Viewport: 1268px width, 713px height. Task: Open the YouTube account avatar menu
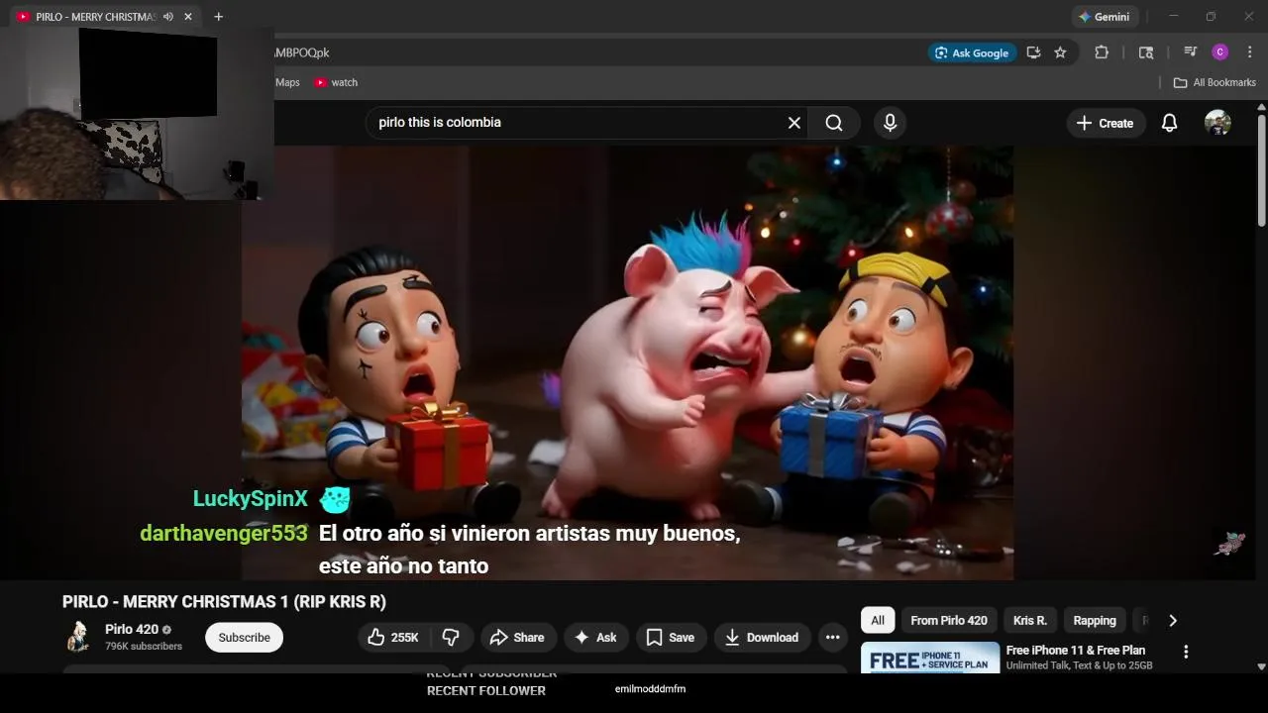coord(1217,123)
